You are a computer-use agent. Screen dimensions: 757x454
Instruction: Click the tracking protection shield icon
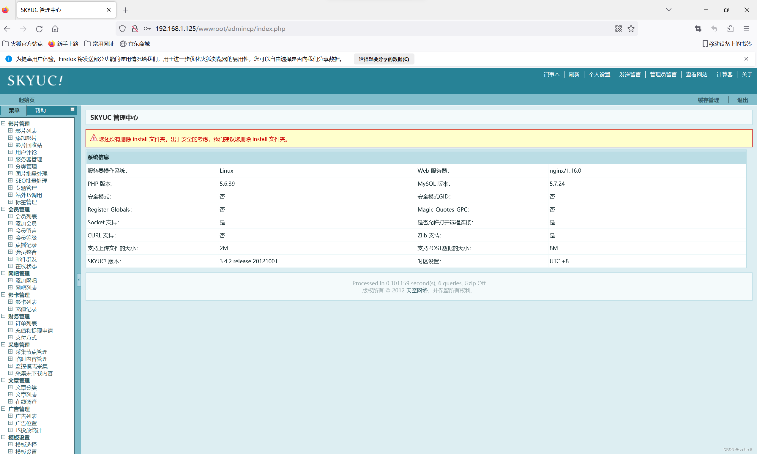click(x=122, y=29)
